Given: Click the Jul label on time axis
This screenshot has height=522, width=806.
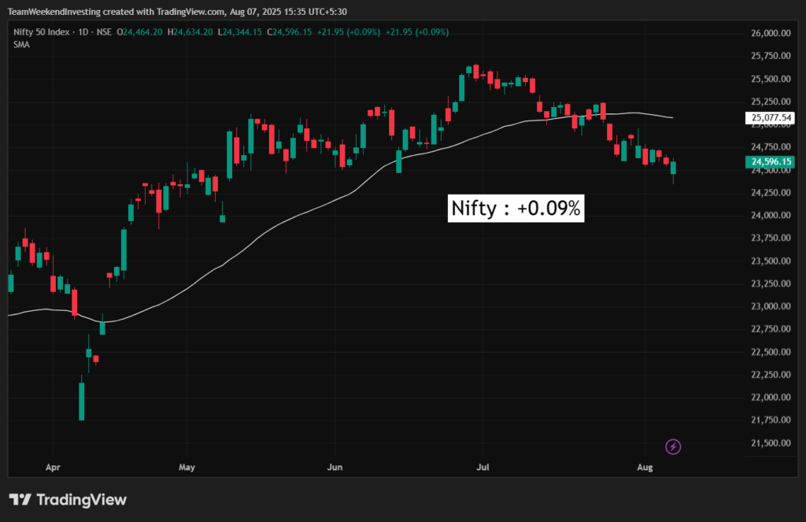Looking at the screenshot, I should 482,467.
